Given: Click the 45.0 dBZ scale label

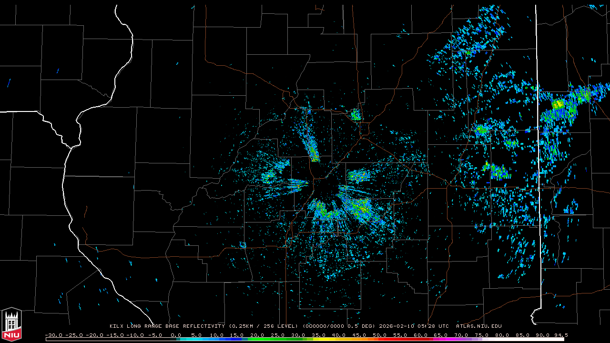Looking at the screenshot, I should (360, 335).
